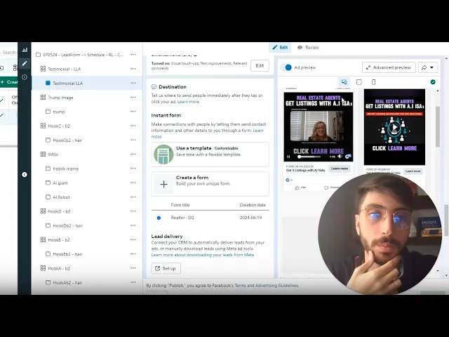The height and width of the screenshot is (337, 449).
Task: Select the Trump Image ad set
Action: (x=60, y=98)
